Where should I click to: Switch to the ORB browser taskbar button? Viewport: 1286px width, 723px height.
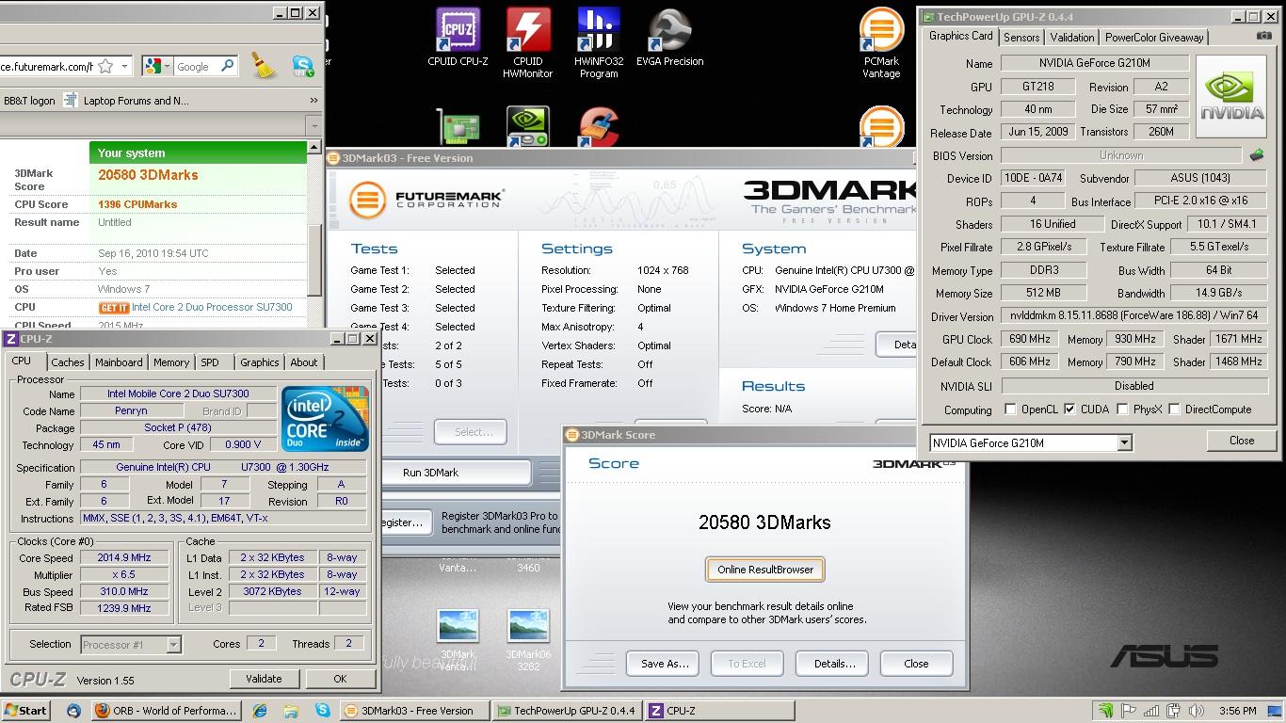[166, 711]
